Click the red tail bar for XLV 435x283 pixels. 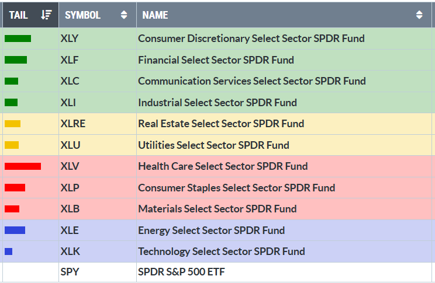click(x=22, y=166)
